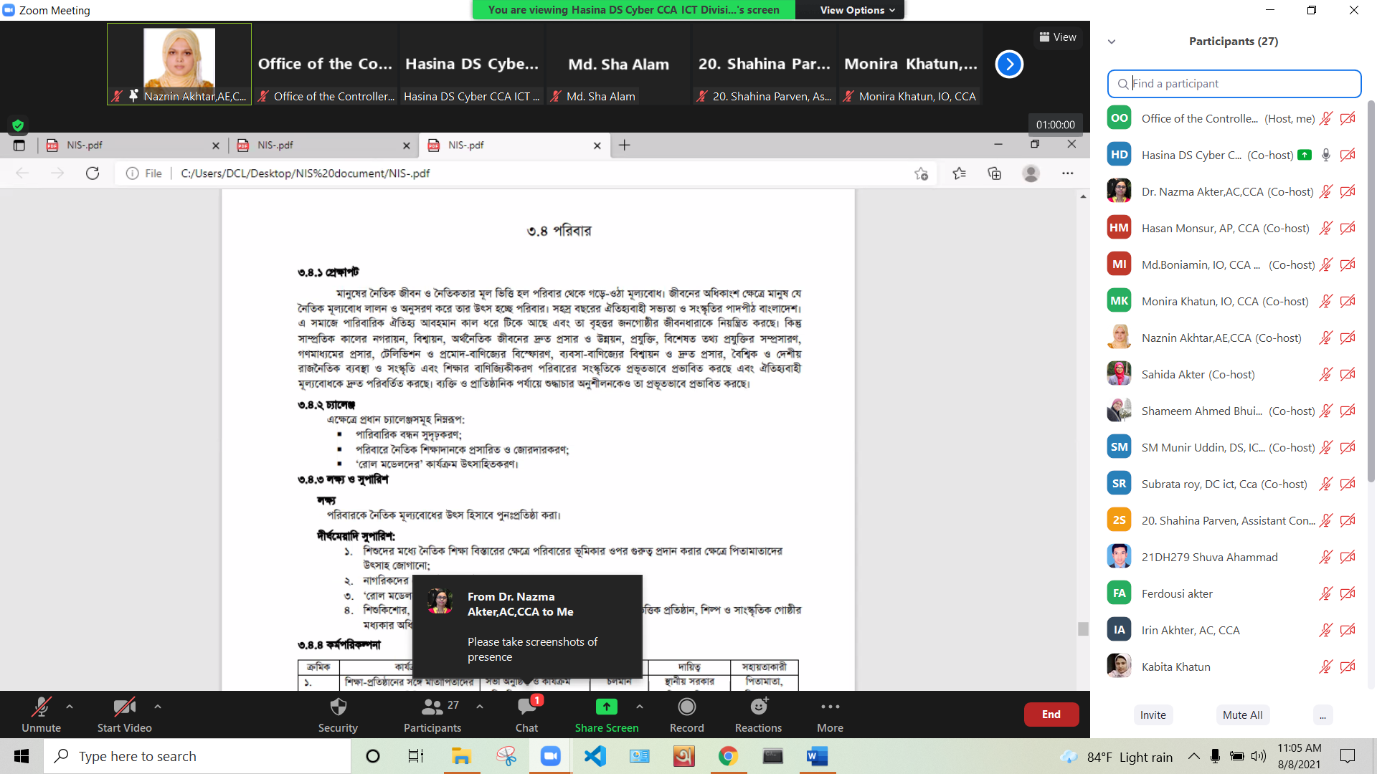The image size is (1377, 774).
Task: Show next video thumbnails with blue arrow
Action: pos(1009,64)
